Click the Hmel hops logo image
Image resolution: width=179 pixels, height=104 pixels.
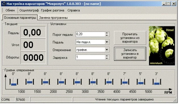162,46
